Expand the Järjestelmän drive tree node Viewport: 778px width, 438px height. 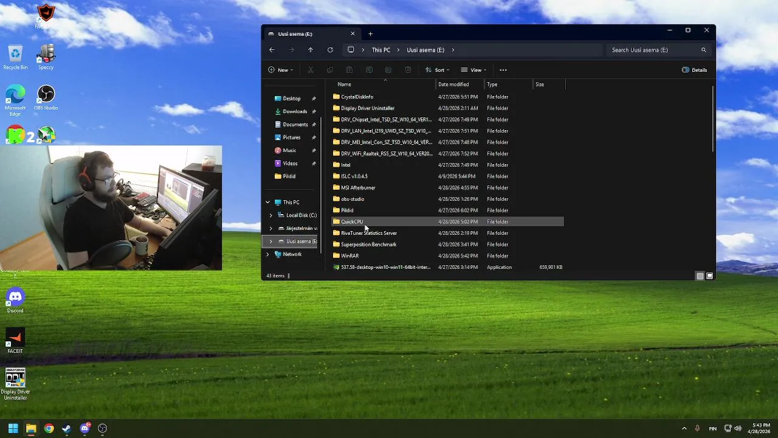(271, 229)
